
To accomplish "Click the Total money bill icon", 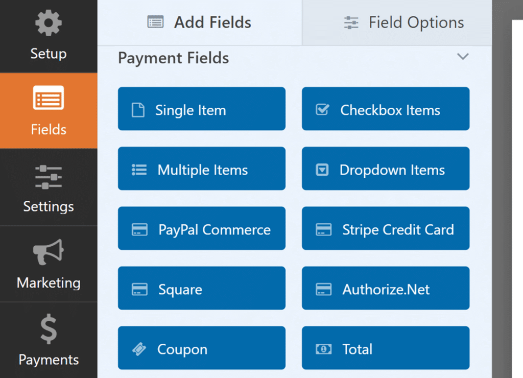I will click(x=323, y=349).
